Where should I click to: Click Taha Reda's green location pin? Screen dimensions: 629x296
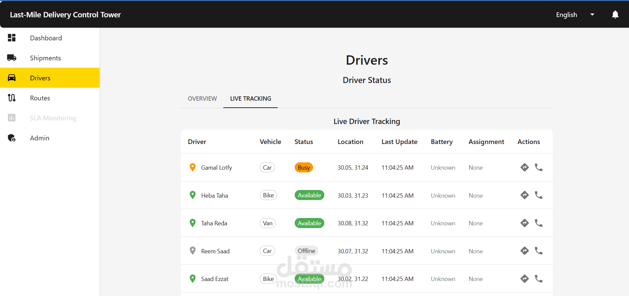(192, 223)
